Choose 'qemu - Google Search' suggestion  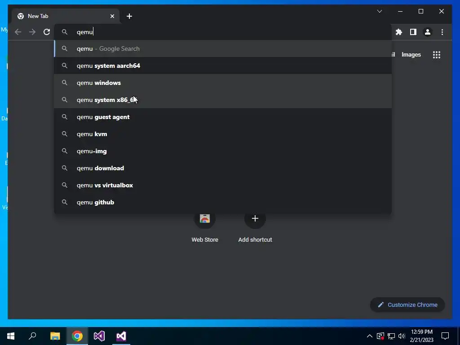(223, 49)
